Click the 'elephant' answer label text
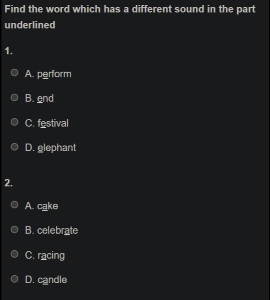The width and height of the screenshot is (270, 300). pos(57,148)
